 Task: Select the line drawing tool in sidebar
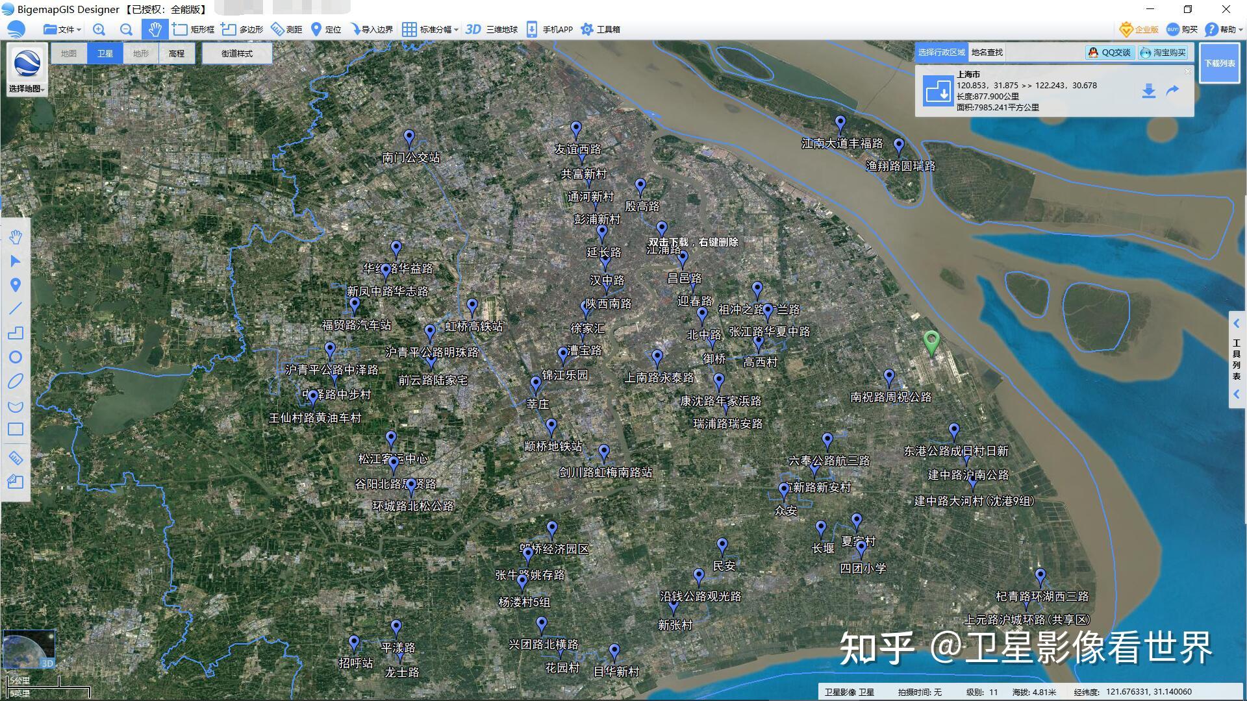(x=16, y=309)
